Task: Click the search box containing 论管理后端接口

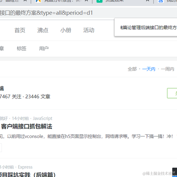Action: [146, 27]
